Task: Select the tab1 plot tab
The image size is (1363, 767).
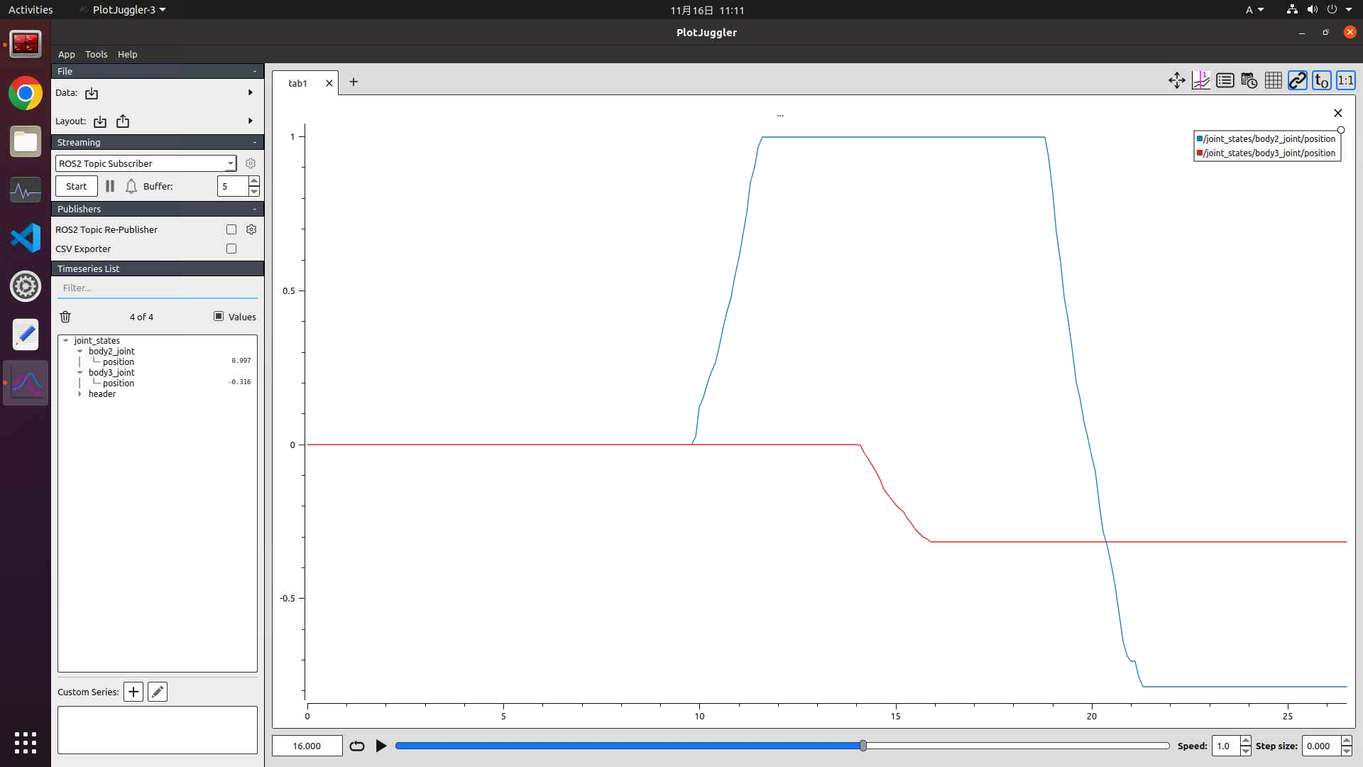Action: pos(297,83)
